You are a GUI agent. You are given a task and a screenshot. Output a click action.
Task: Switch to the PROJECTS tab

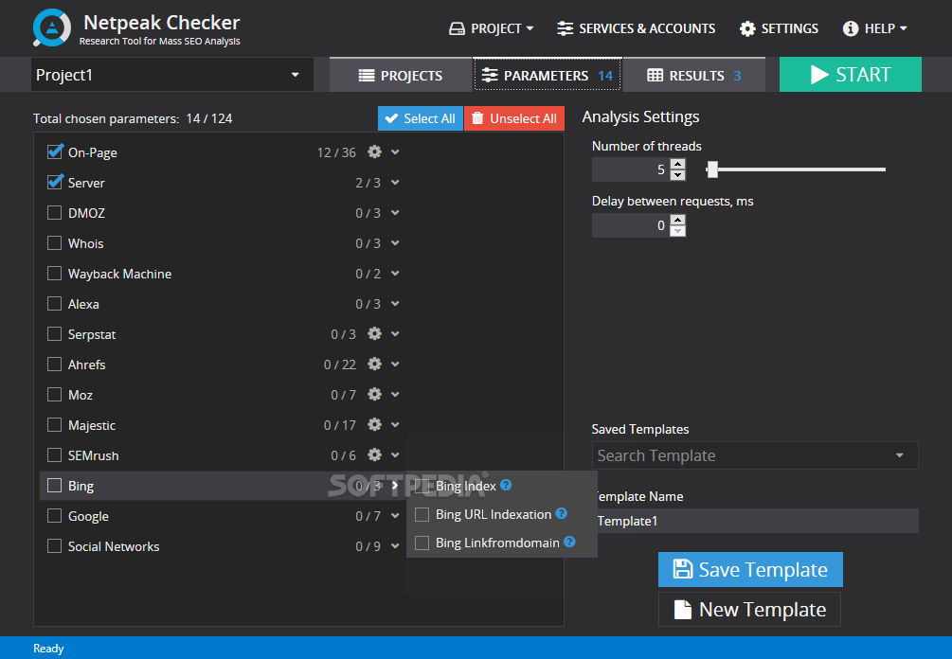point(400,75)
